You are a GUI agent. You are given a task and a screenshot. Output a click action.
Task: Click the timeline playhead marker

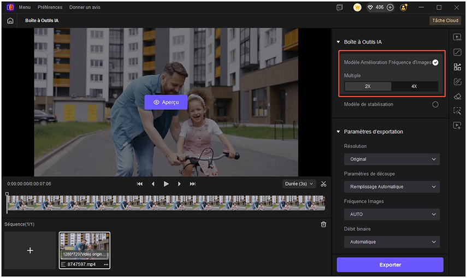(x=7, y=194)
